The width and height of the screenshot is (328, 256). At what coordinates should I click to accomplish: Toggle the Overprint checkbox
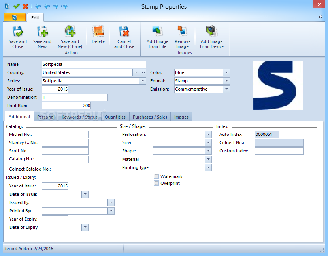click(156, 183)
